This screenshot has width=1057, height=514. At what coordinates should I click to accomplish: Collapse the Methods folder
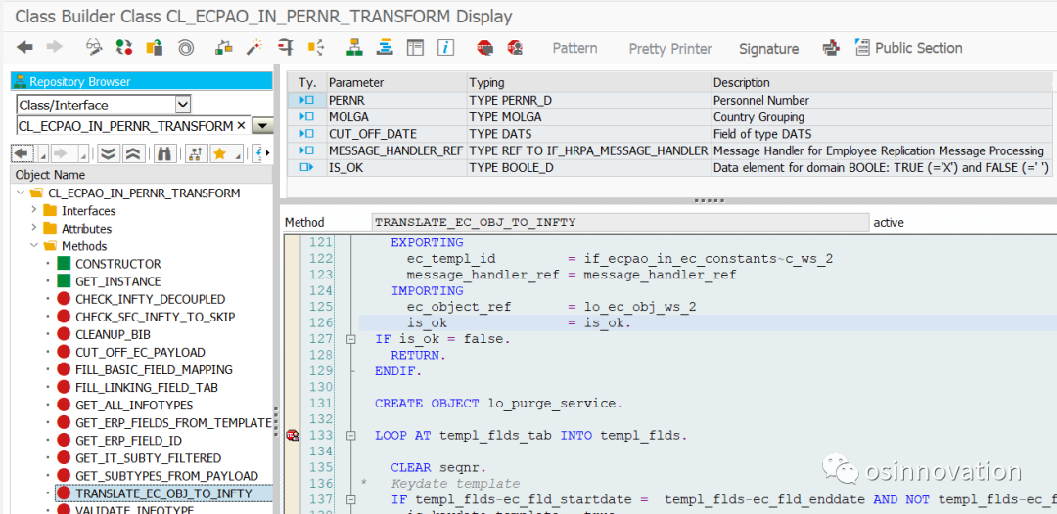coord(34,246)
